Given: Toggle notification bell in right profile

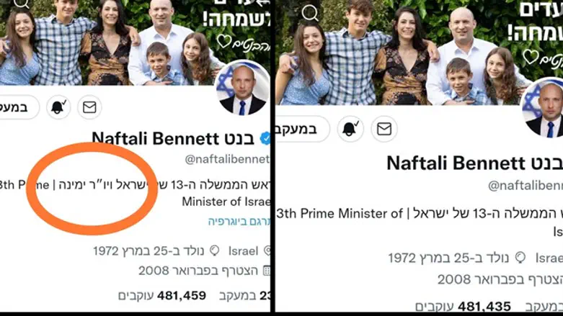Looking at the screenshot, I should [x=350, y=128].
